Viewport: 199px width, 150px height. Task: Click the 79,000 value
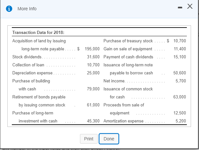click(x=93, y=89)
